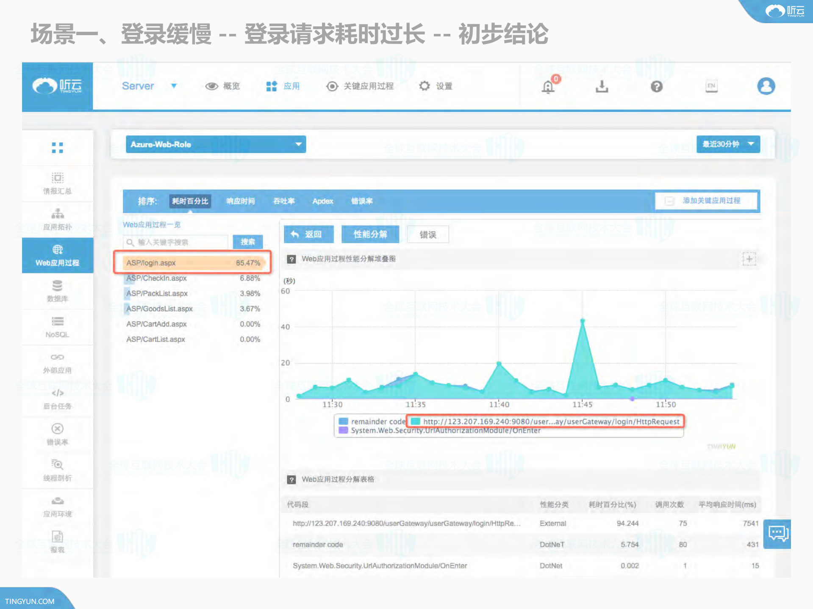This screenshot has width=813, height=609.
Task: Open the 外部应用 sidebar section
Action: coord(57,363)
